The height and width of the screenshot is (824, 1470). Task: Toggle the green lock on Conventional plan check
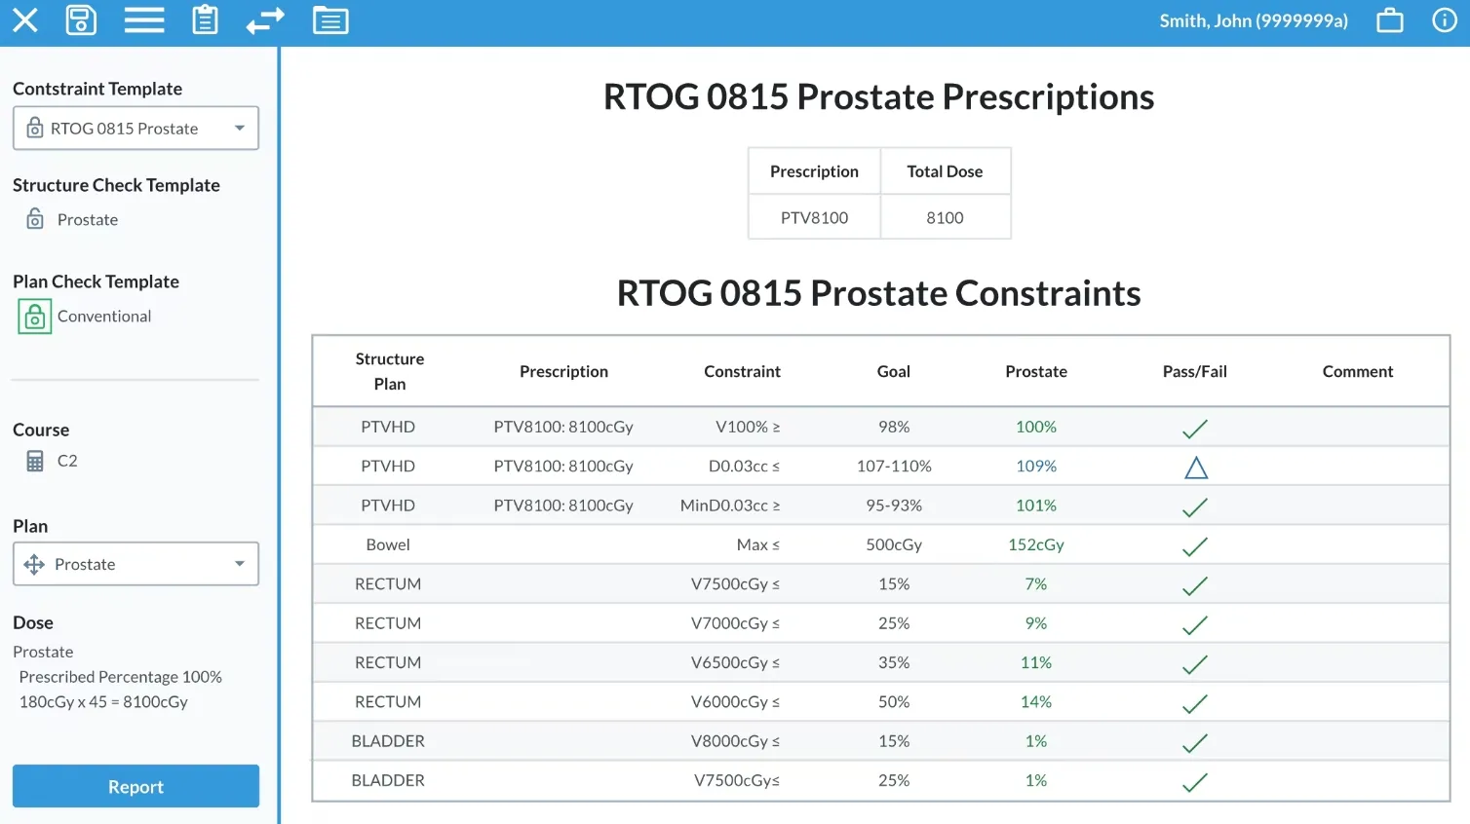[34, 316]
